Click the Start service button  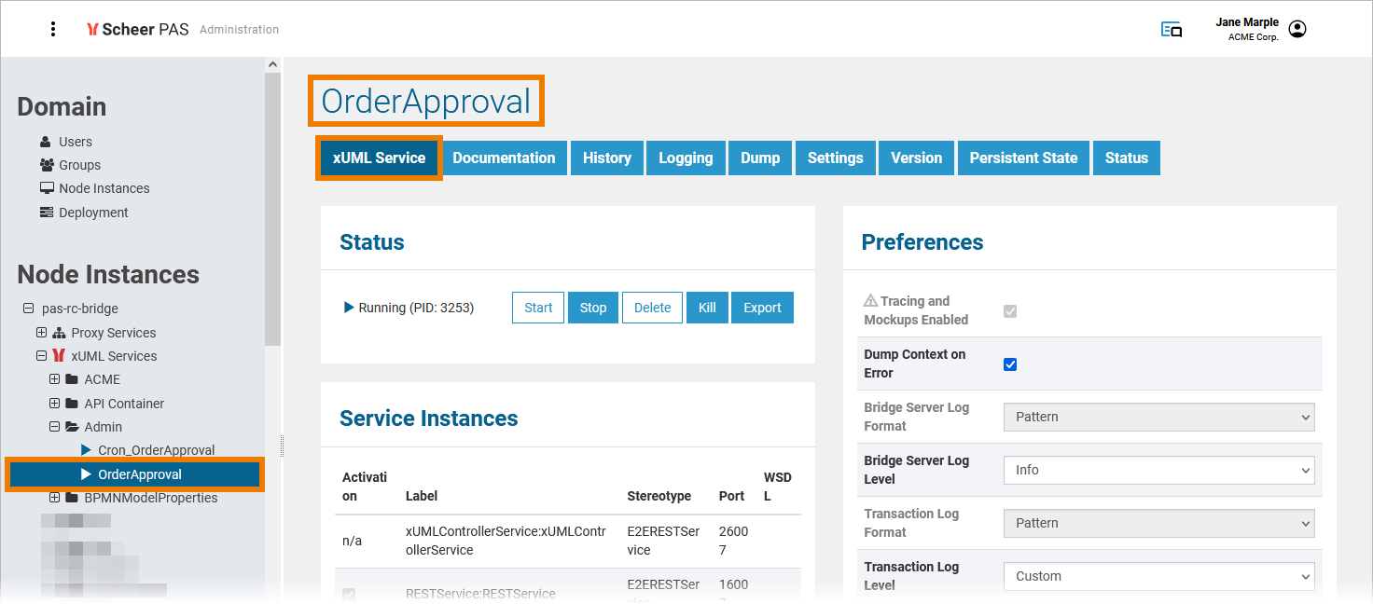pos(538,308)
